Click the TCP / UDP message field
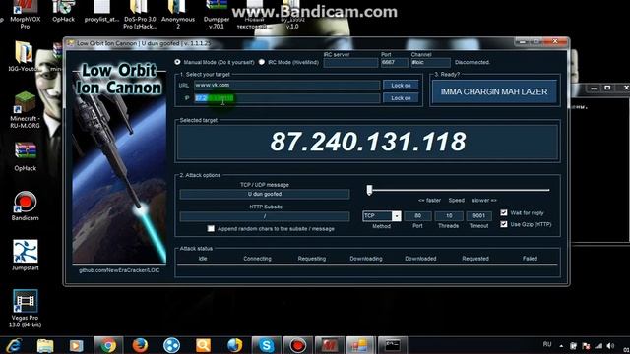Screen dimensions: 630x354 coord(265,194)
